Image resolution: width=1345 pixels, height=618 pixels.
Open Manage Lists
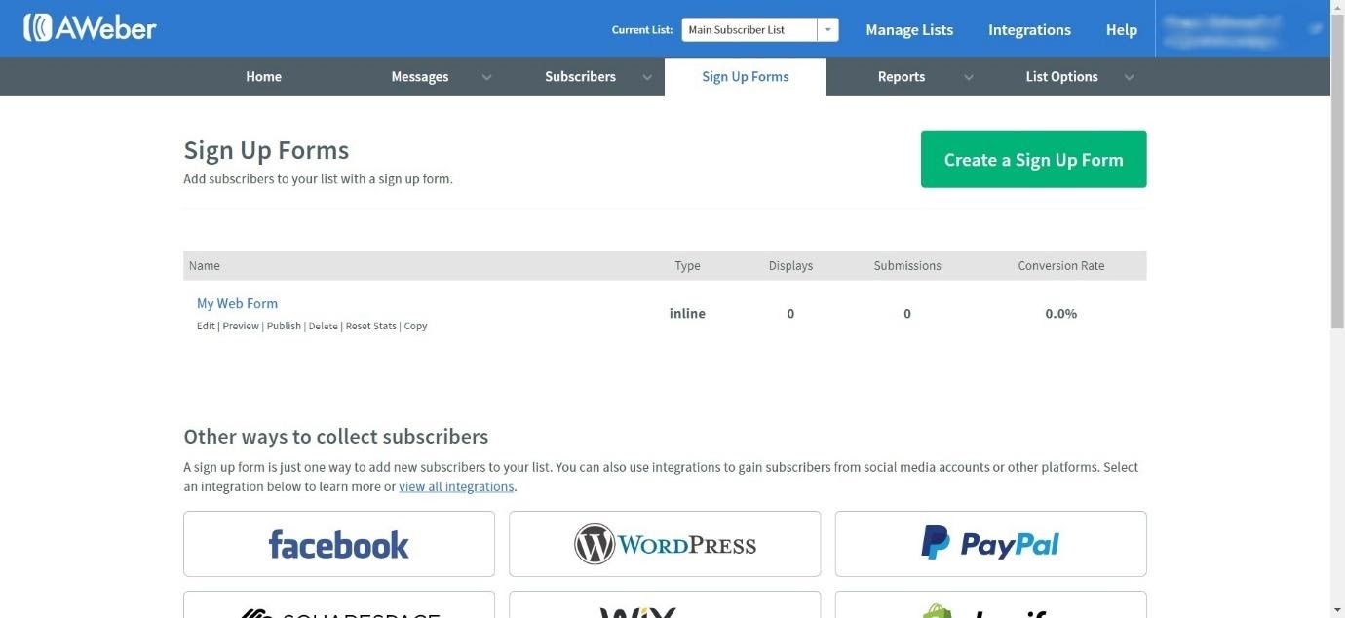(x=909, y=29)
